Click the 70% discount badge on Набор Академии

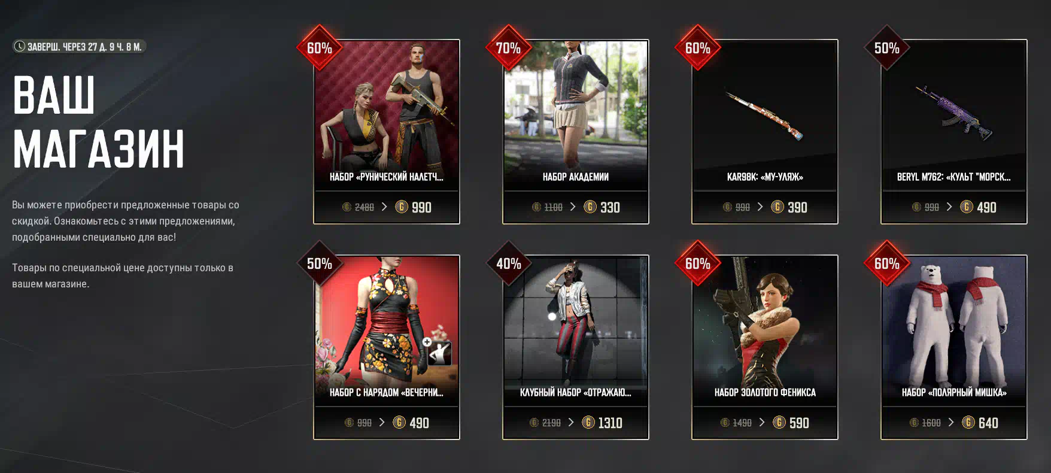click(509, 48)
